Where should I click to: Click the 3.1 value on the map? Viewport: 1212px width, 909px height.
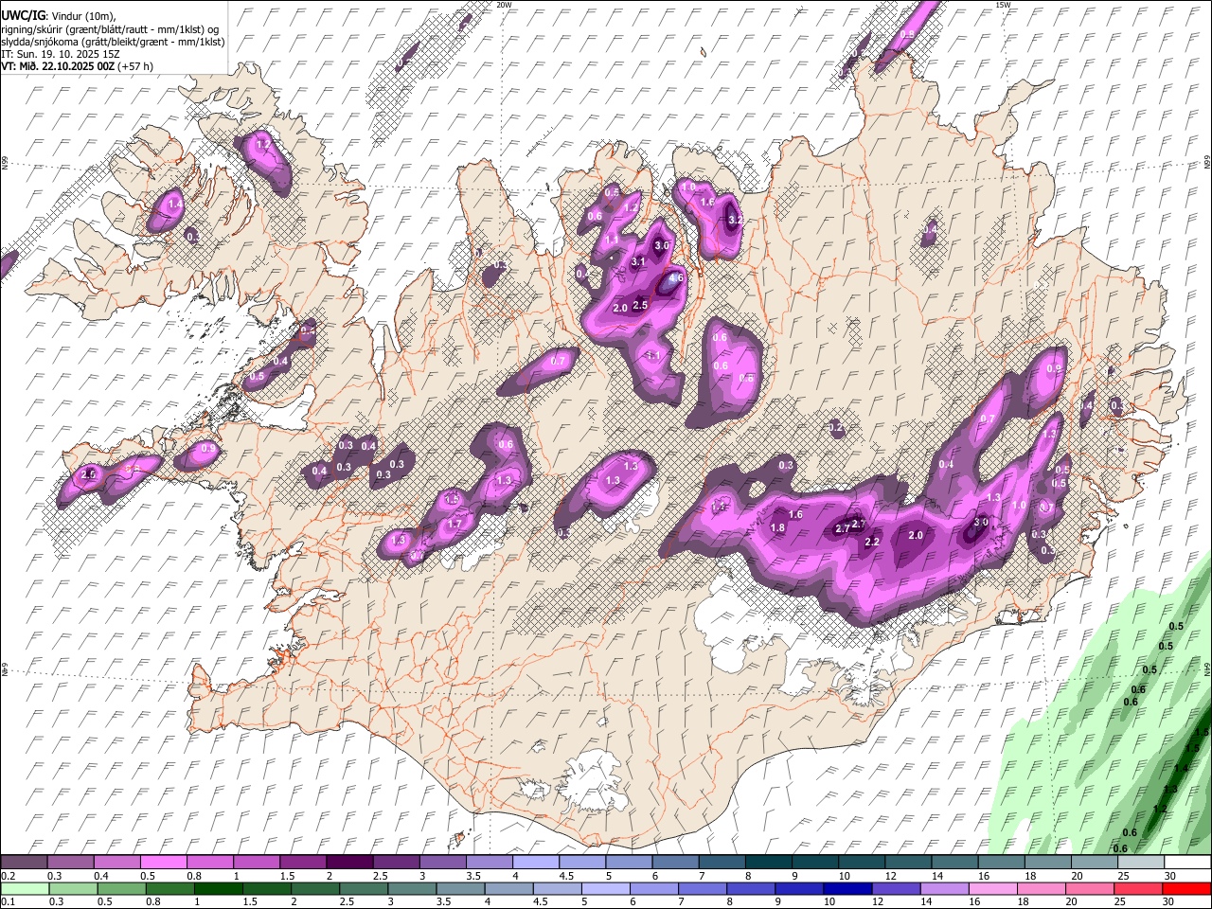(638, 262)
